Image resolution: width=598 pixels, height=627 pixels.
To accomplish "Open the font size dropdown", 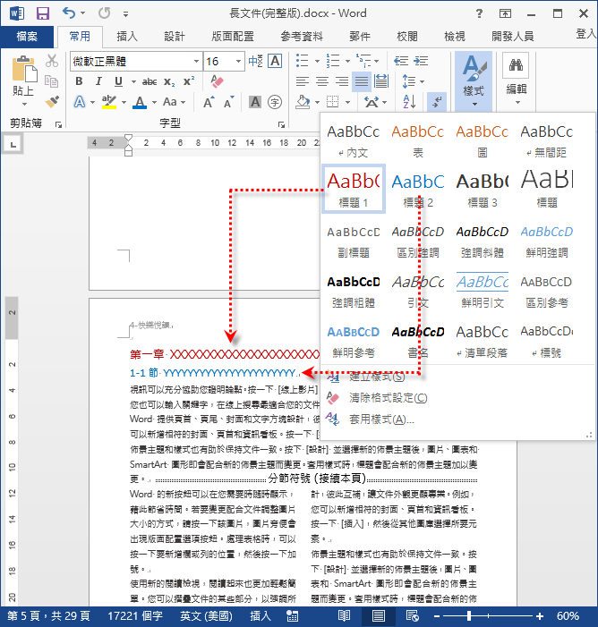I will 238,61.
